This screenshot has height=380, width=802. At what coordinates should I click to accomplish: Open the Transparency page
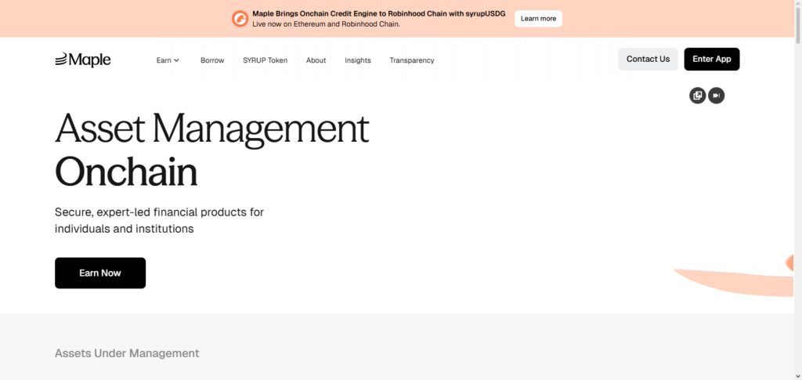point(412,60)
